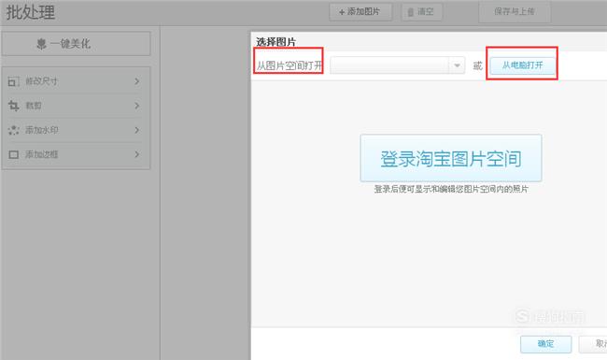The width and height of the screenshot is (607, 360).
Task: Expand the 添加水印 chevron arrow
Action: pos(137,130)
